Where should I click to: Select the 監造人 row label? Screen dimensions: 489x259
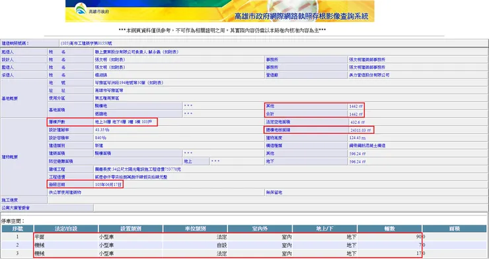pos(7,67)
